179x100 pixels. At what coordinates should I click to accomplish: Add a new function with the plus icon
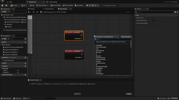click(x=25, y=57)
